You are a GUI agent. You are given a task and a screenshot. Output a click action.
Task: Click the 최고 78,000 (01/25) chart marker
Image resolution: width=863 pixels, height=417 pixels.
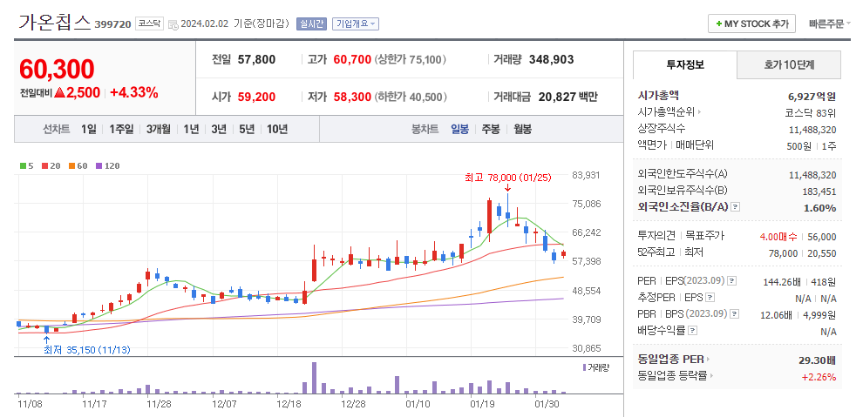coord(507,178)
